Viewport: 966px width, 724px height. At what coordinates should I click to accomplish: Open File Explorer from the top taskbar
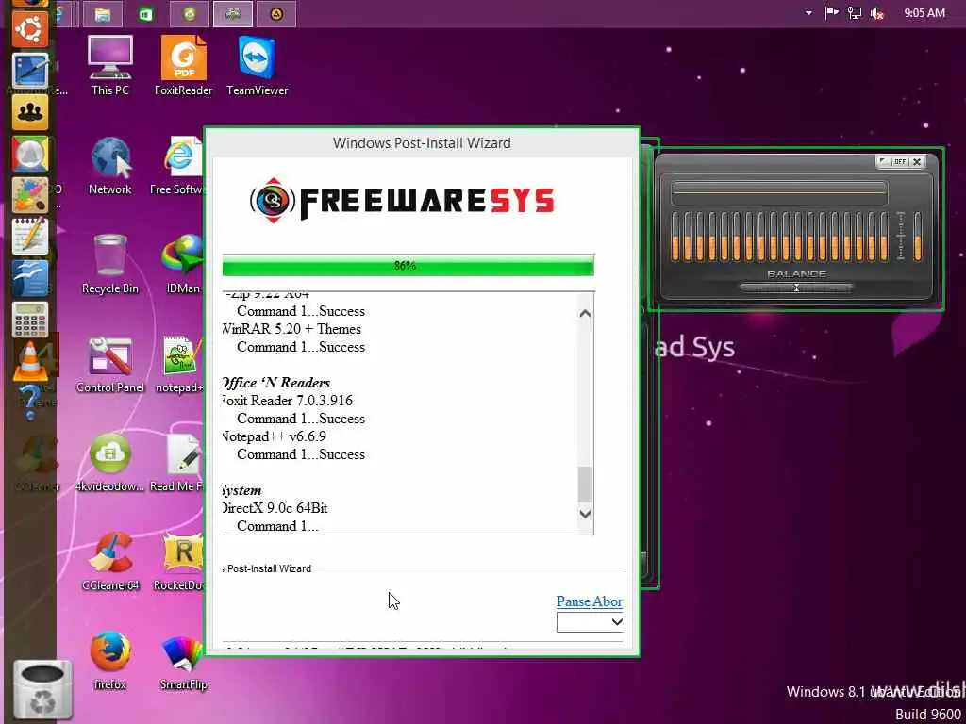pos(102,14)
